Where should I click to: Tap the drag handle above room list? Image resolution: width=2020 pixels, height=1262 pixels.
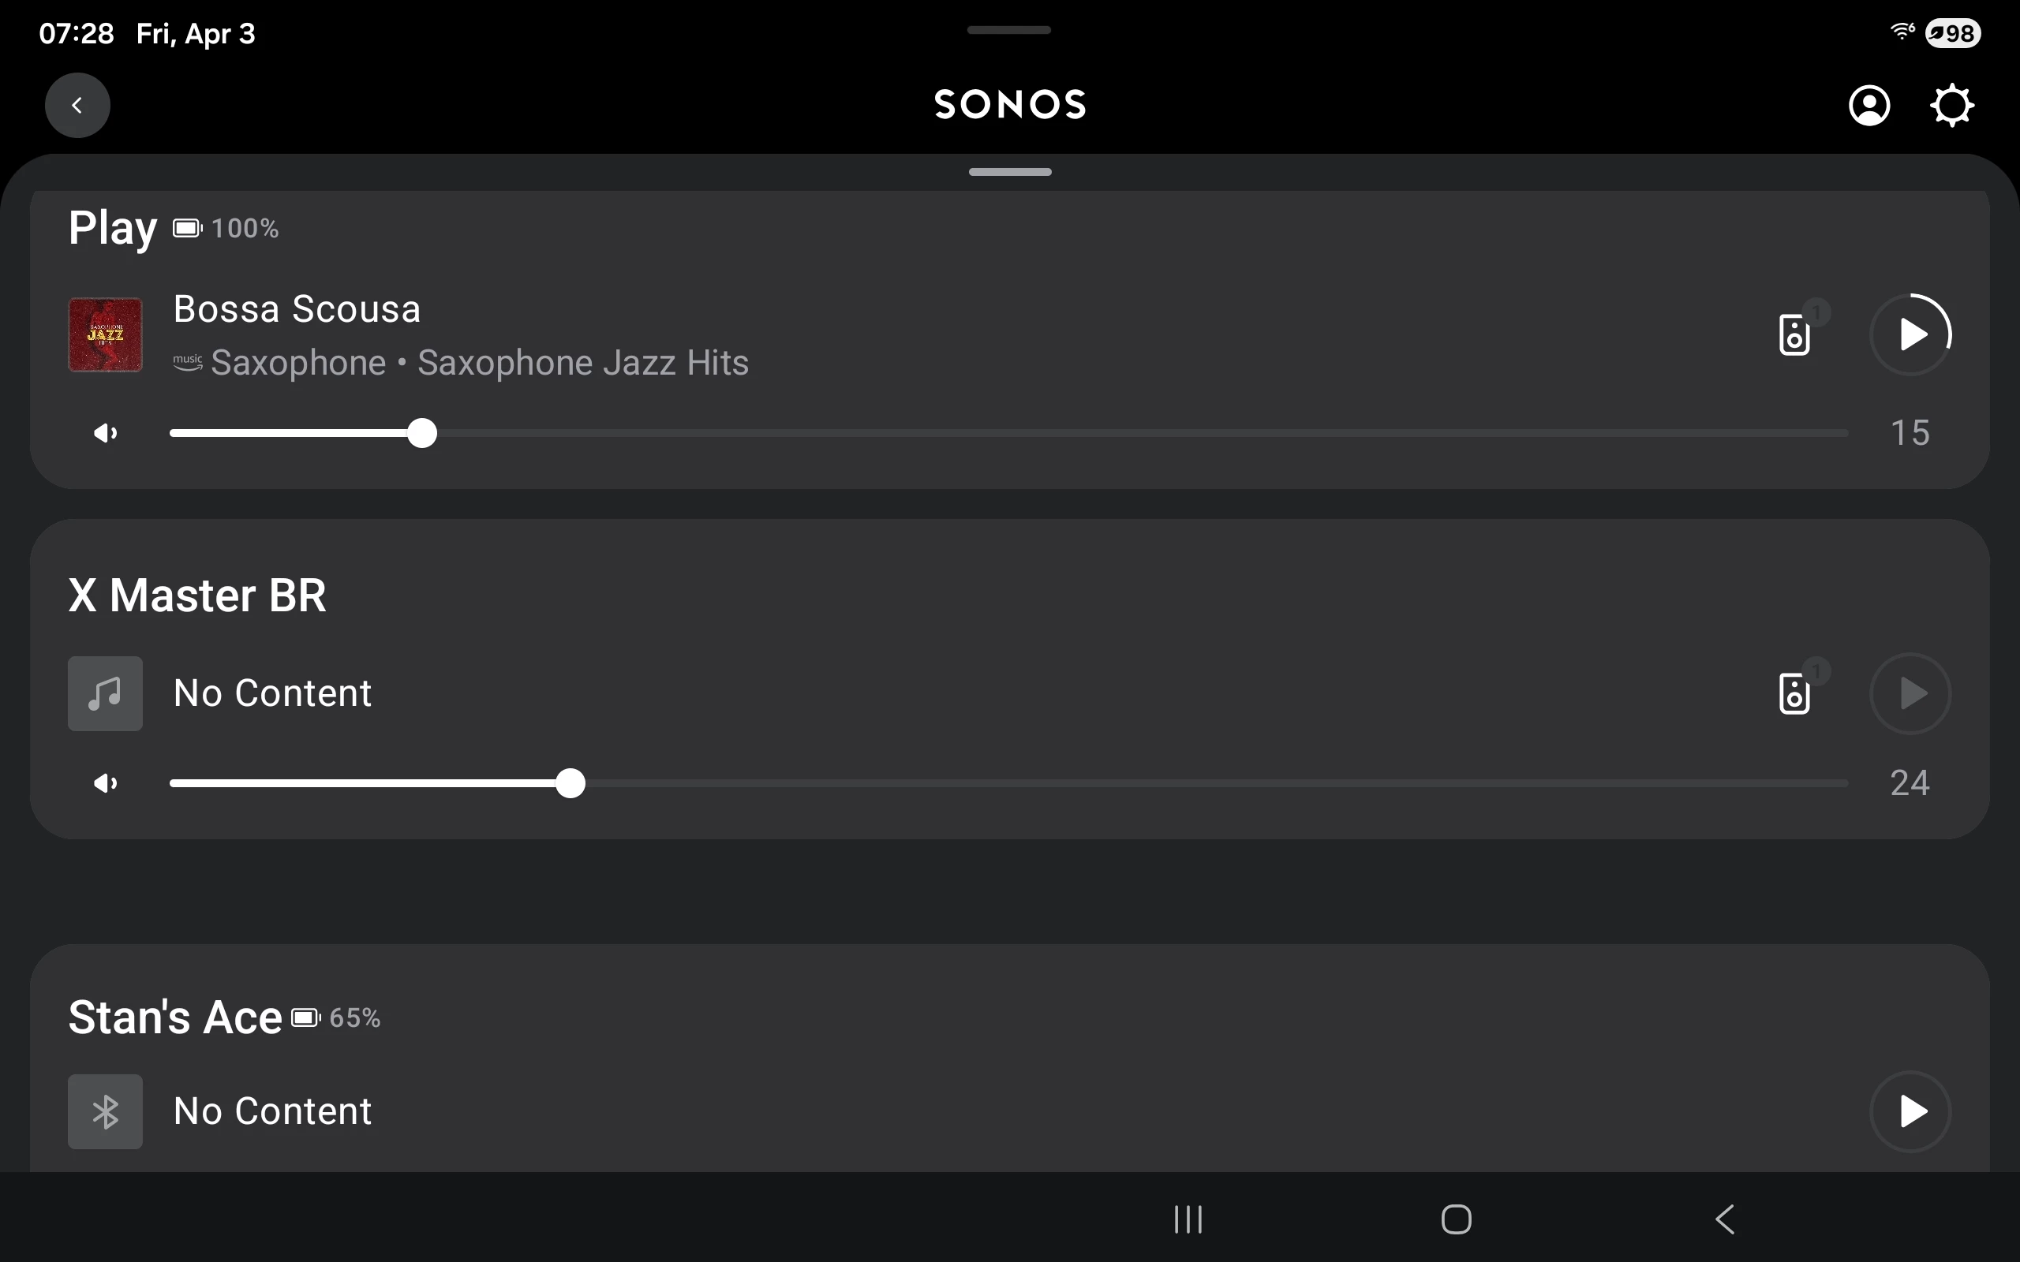pyautogui.click(x=1010, y=172)
